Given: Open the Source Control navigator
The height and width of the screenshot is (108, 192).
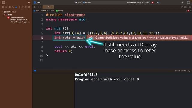Looking at the screenshot, I should coord(7,7).
